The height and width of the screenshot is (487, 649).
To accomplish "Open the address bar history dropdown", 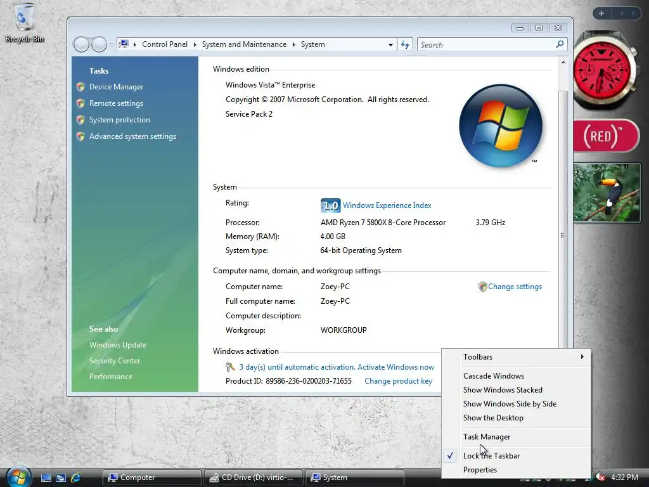I will tap(390, 45).
